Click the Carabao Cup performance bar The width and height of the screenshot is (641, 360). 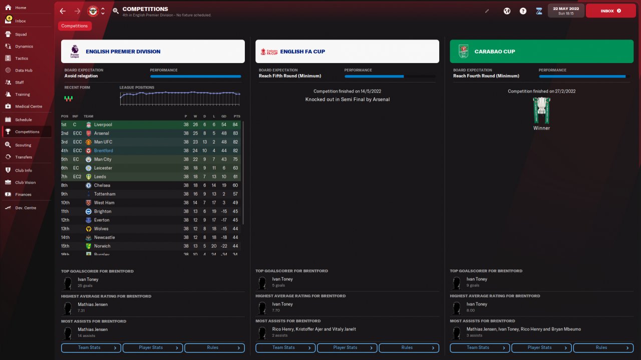point(584,76)
